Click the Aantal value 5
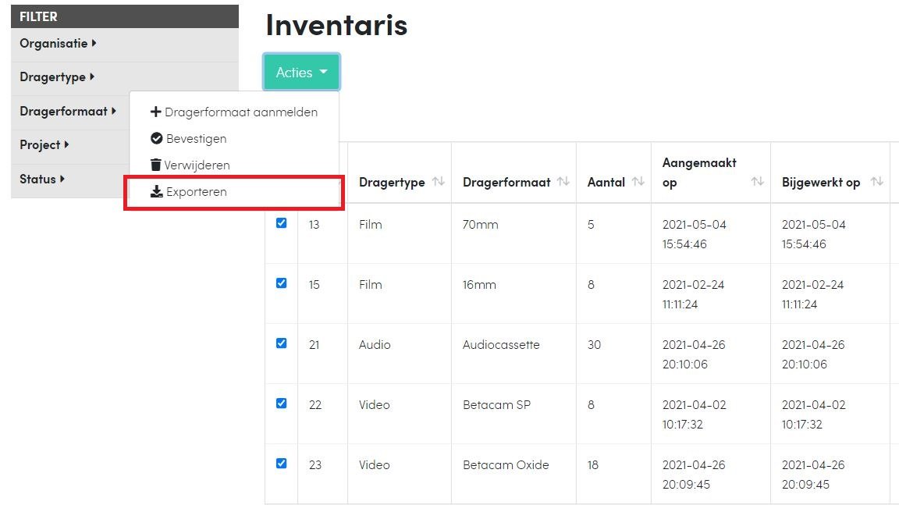Viewport: 899px width, 505px height. [591, 225]
